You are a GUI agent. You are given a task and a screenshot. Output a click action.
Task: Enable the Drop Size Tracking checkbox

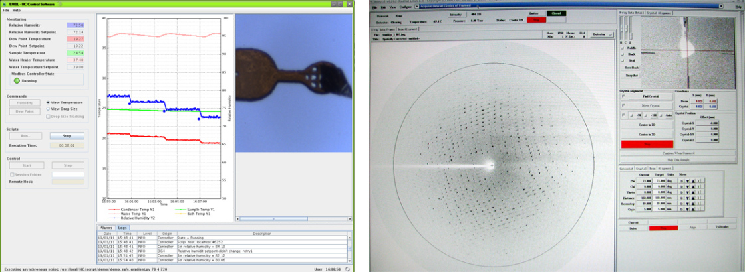(48, 116)
